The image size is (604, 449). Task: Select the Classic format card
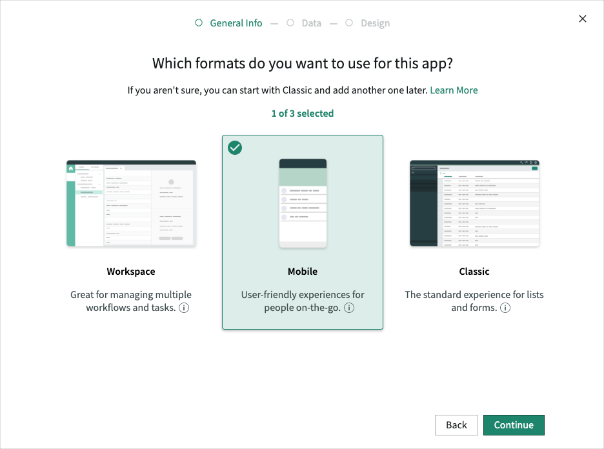click(x=474, y=232)
